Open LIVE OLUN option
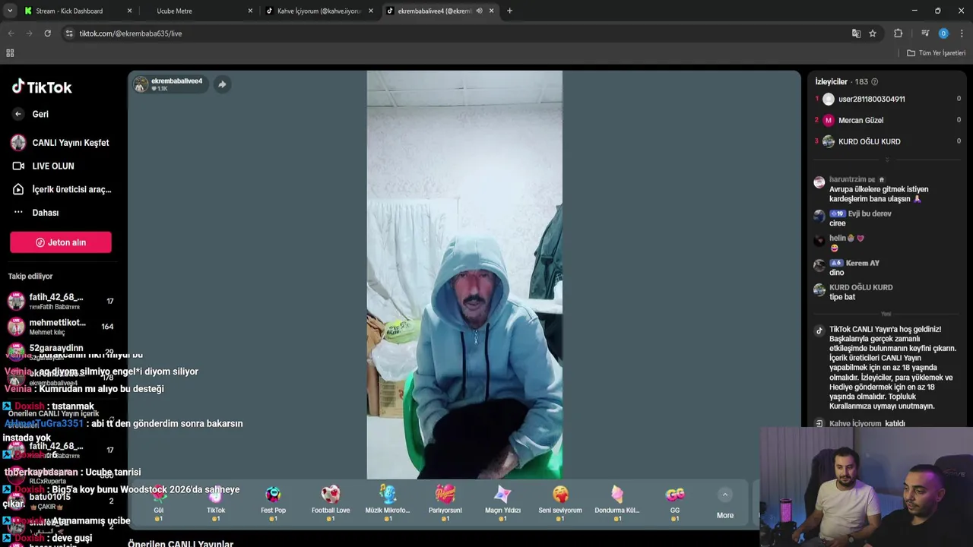 [x=43, y=166]
